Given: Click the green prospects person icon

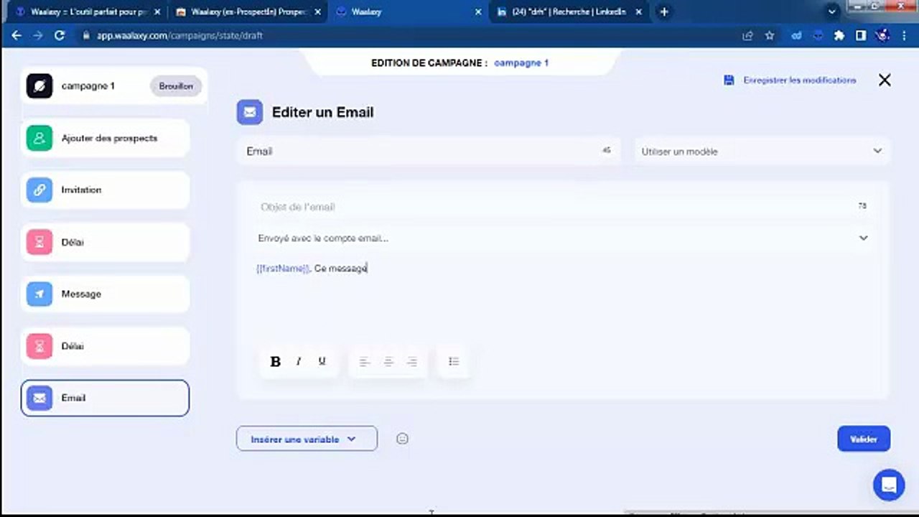Looking at the screenshot, I should pos(39,138).
